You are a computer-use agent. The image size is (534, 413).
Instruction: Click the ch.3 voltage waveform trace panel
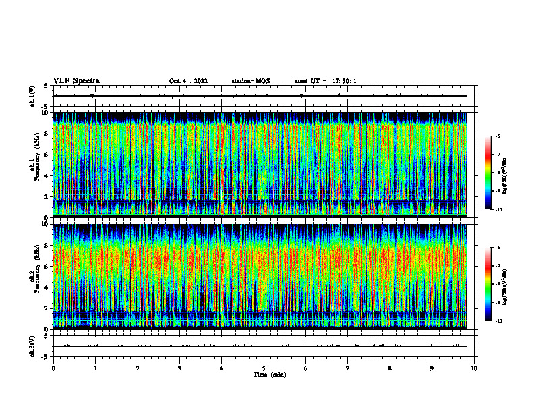click(x=264, y=346)
